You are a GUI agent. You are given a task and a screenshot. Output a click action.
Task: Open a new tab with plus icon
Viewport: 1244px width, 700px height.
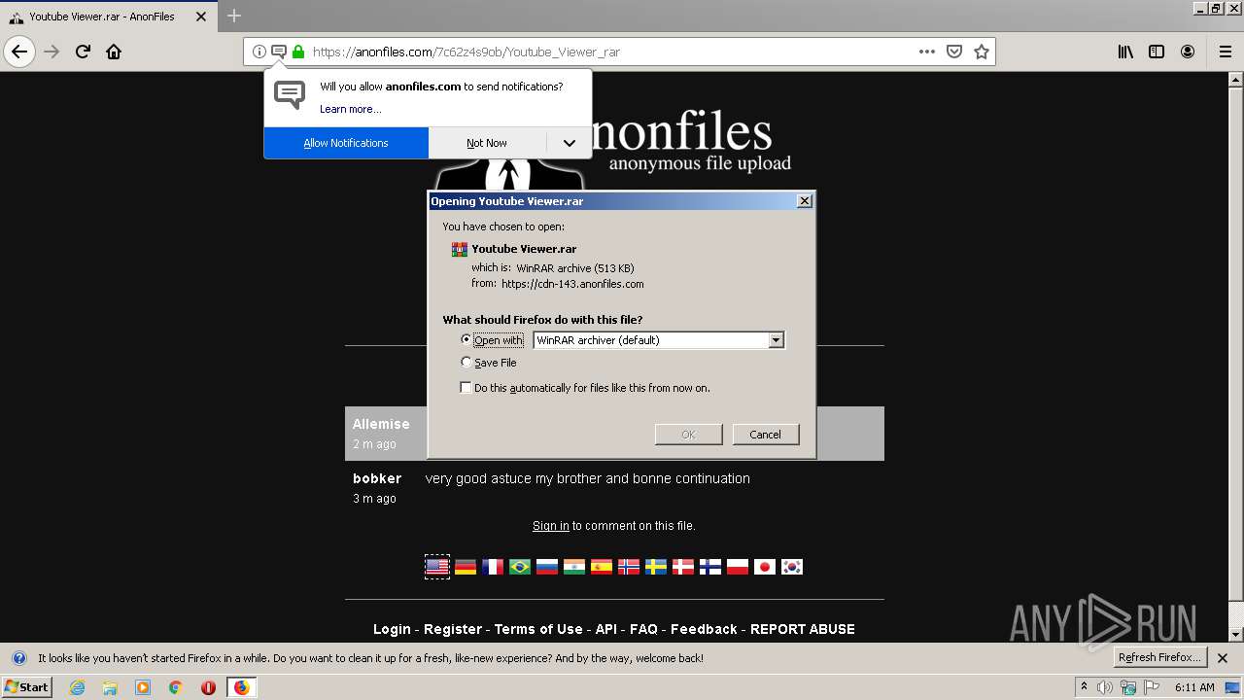click(234, 16)
